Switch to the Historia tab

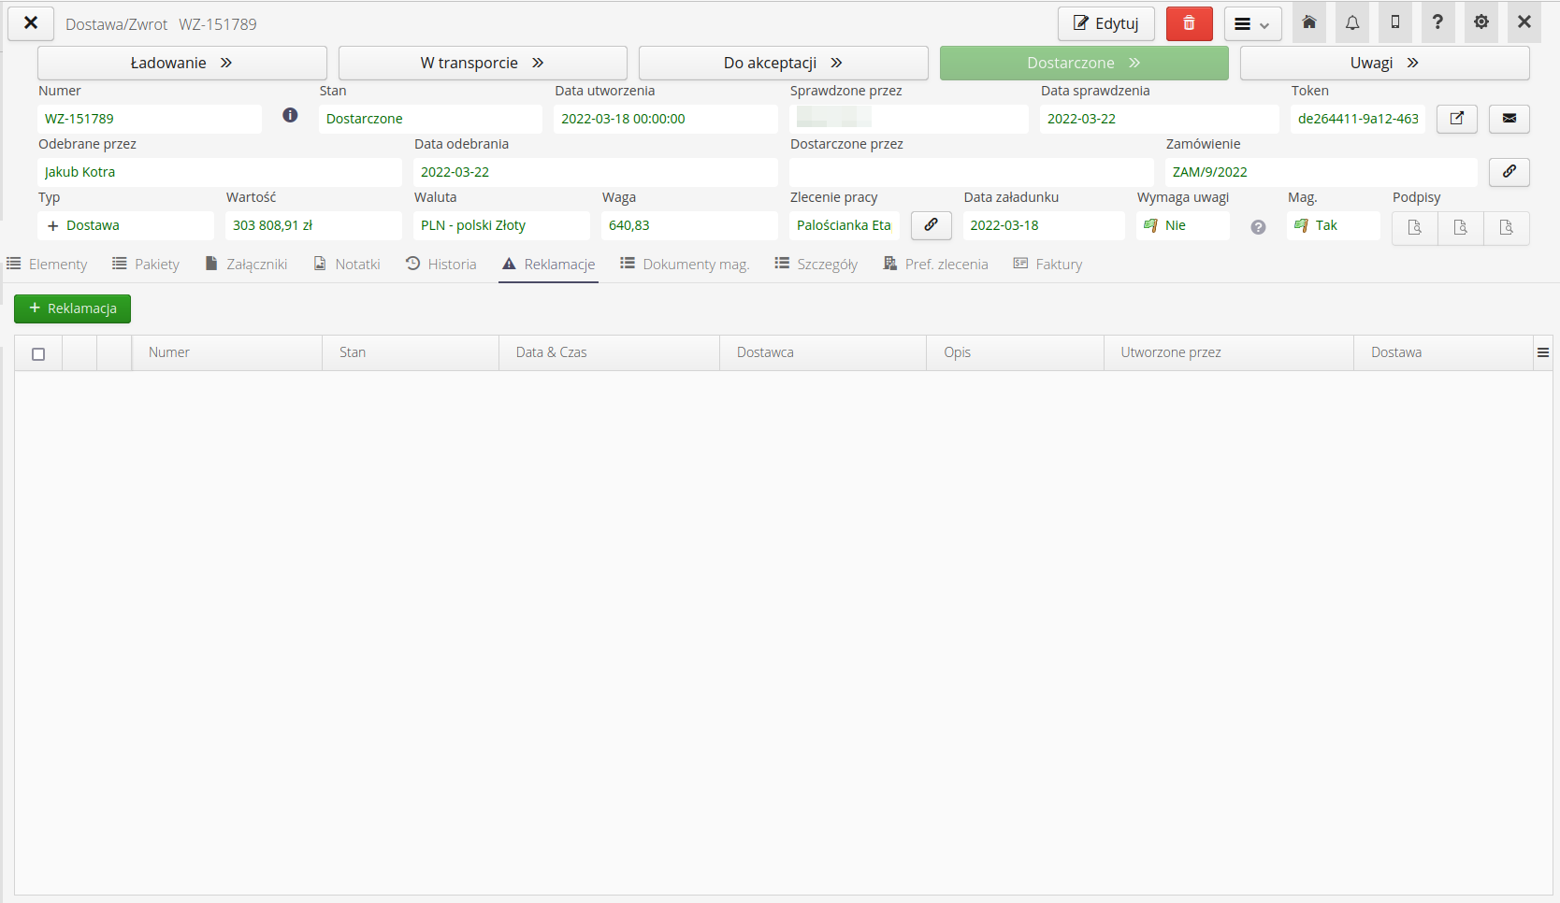(x=441, y=265)
